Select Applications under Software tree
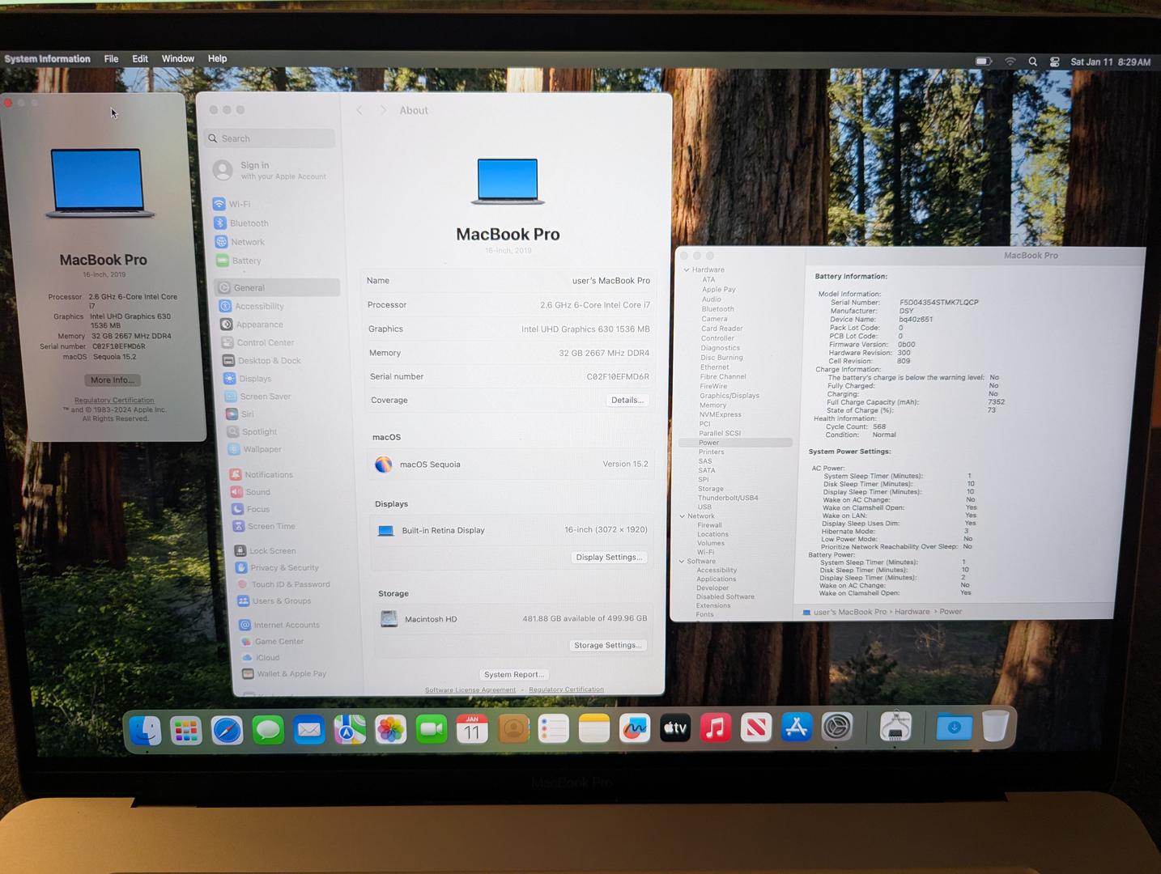Image resolution: width=1161 pixels, height=874 pixels. [716, 579]
